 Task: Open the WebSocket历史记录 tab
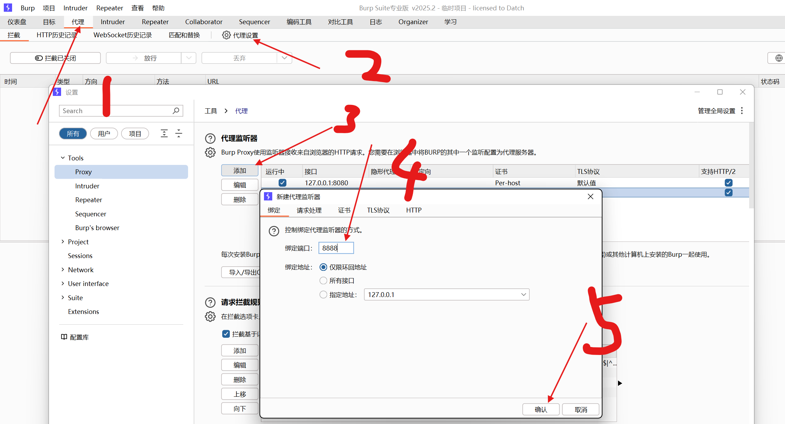pos(122,35)
